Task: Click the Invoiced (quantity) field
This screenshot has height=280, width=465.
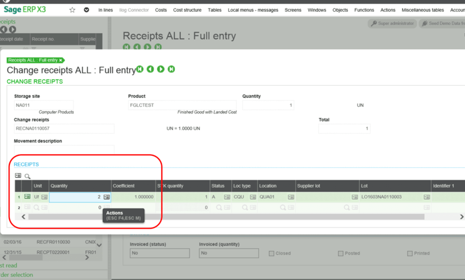Action: pos(229,253)
